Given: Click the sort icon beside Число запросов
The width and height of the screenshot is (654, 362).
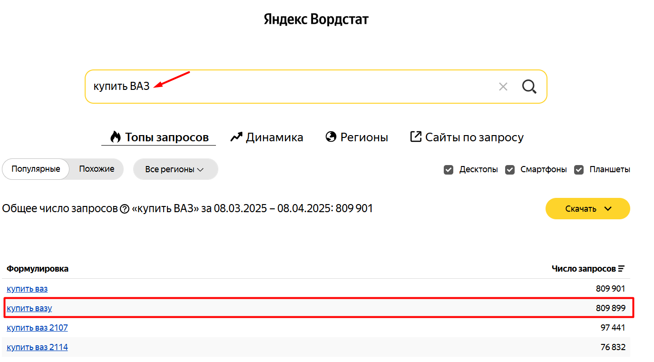Looking at the screenshot, I should coord(621,269).
